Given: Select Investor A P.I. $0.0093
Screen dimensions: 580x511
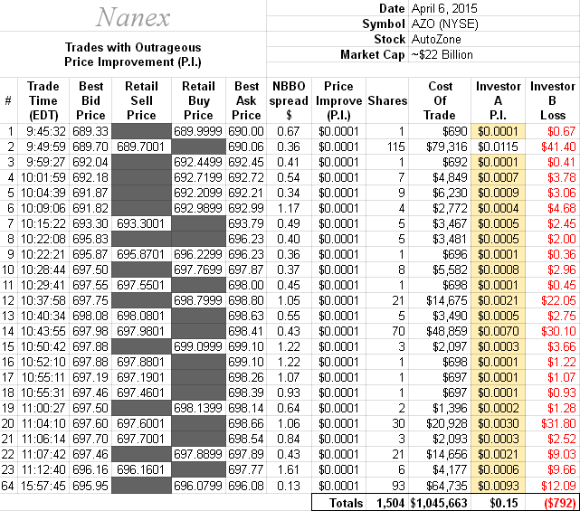Looking at the screenshot, I should click(498, 486).
